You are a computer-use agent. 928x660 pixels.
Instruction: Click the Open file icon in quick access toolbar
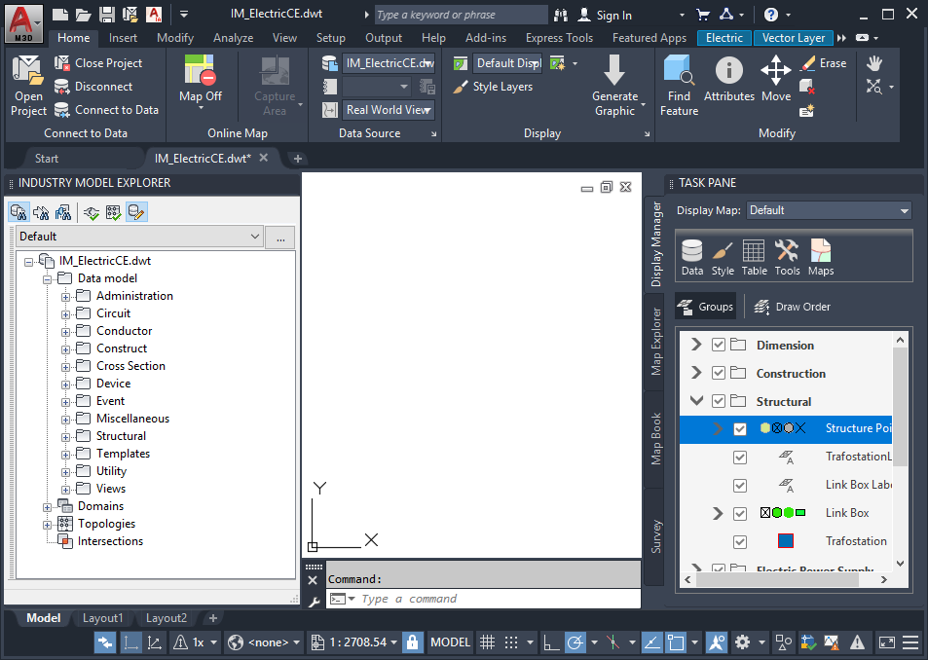pos(84,15)
